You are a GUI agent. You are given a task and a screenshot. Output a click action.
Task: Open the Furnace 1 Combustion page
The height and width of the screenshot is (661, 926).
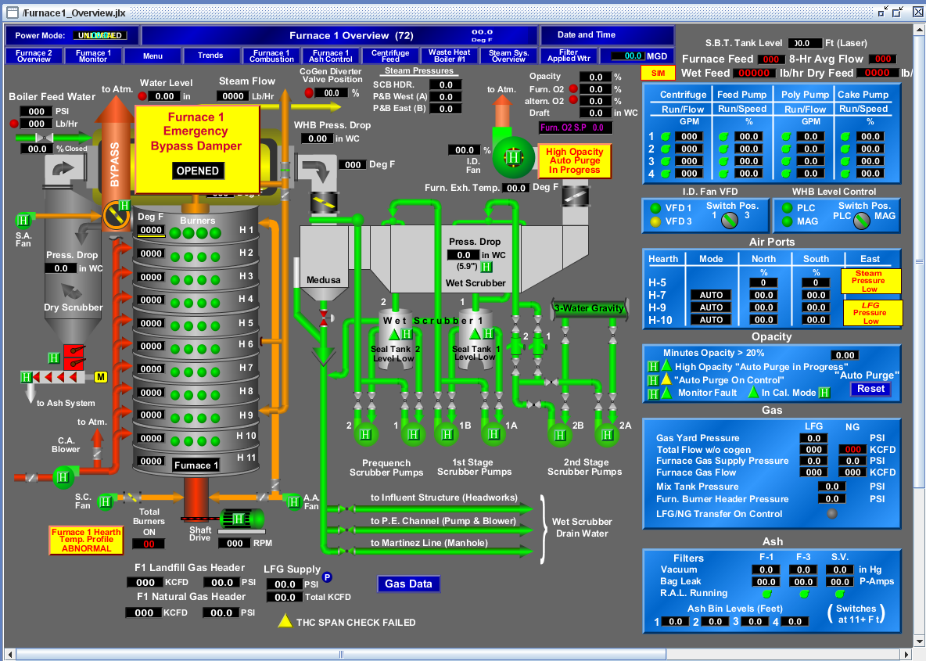click(x=271, y=56)
